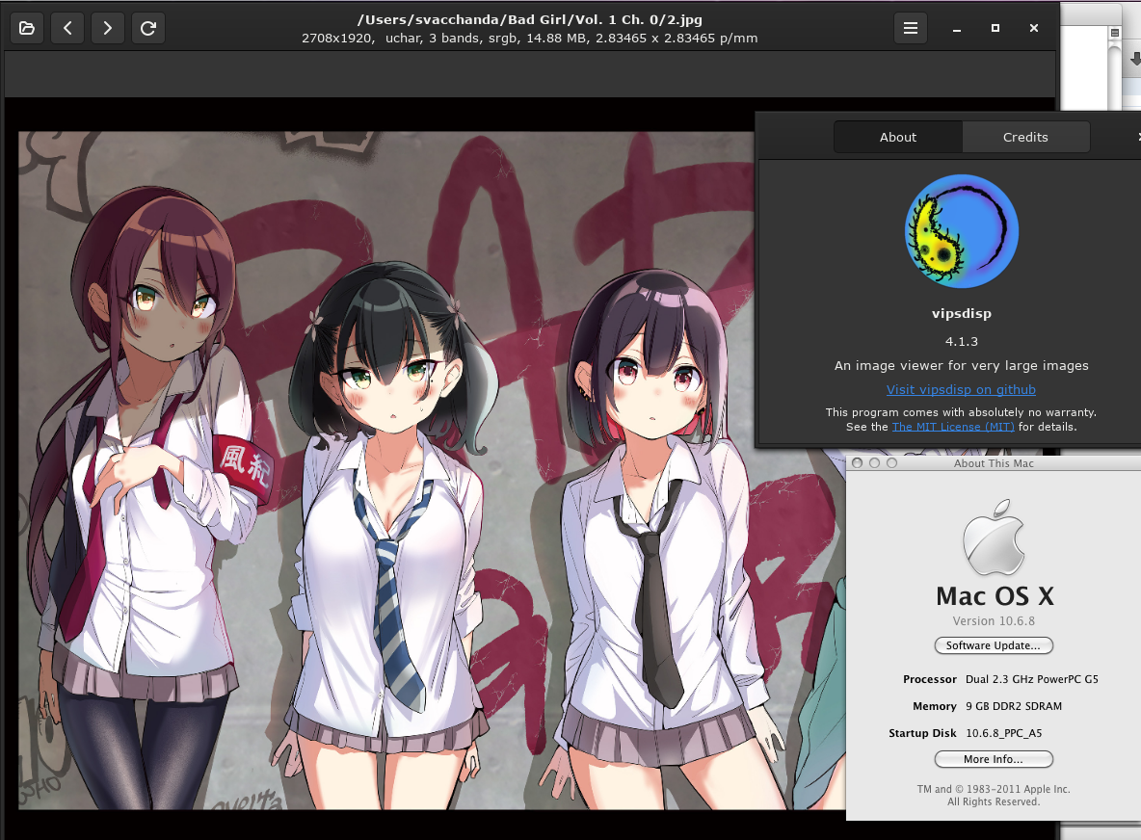The width and height of the screenshot is (1141, 840).
Task: Close the About This Mac window
Action: pyautogui.click(x=858, y=463)
